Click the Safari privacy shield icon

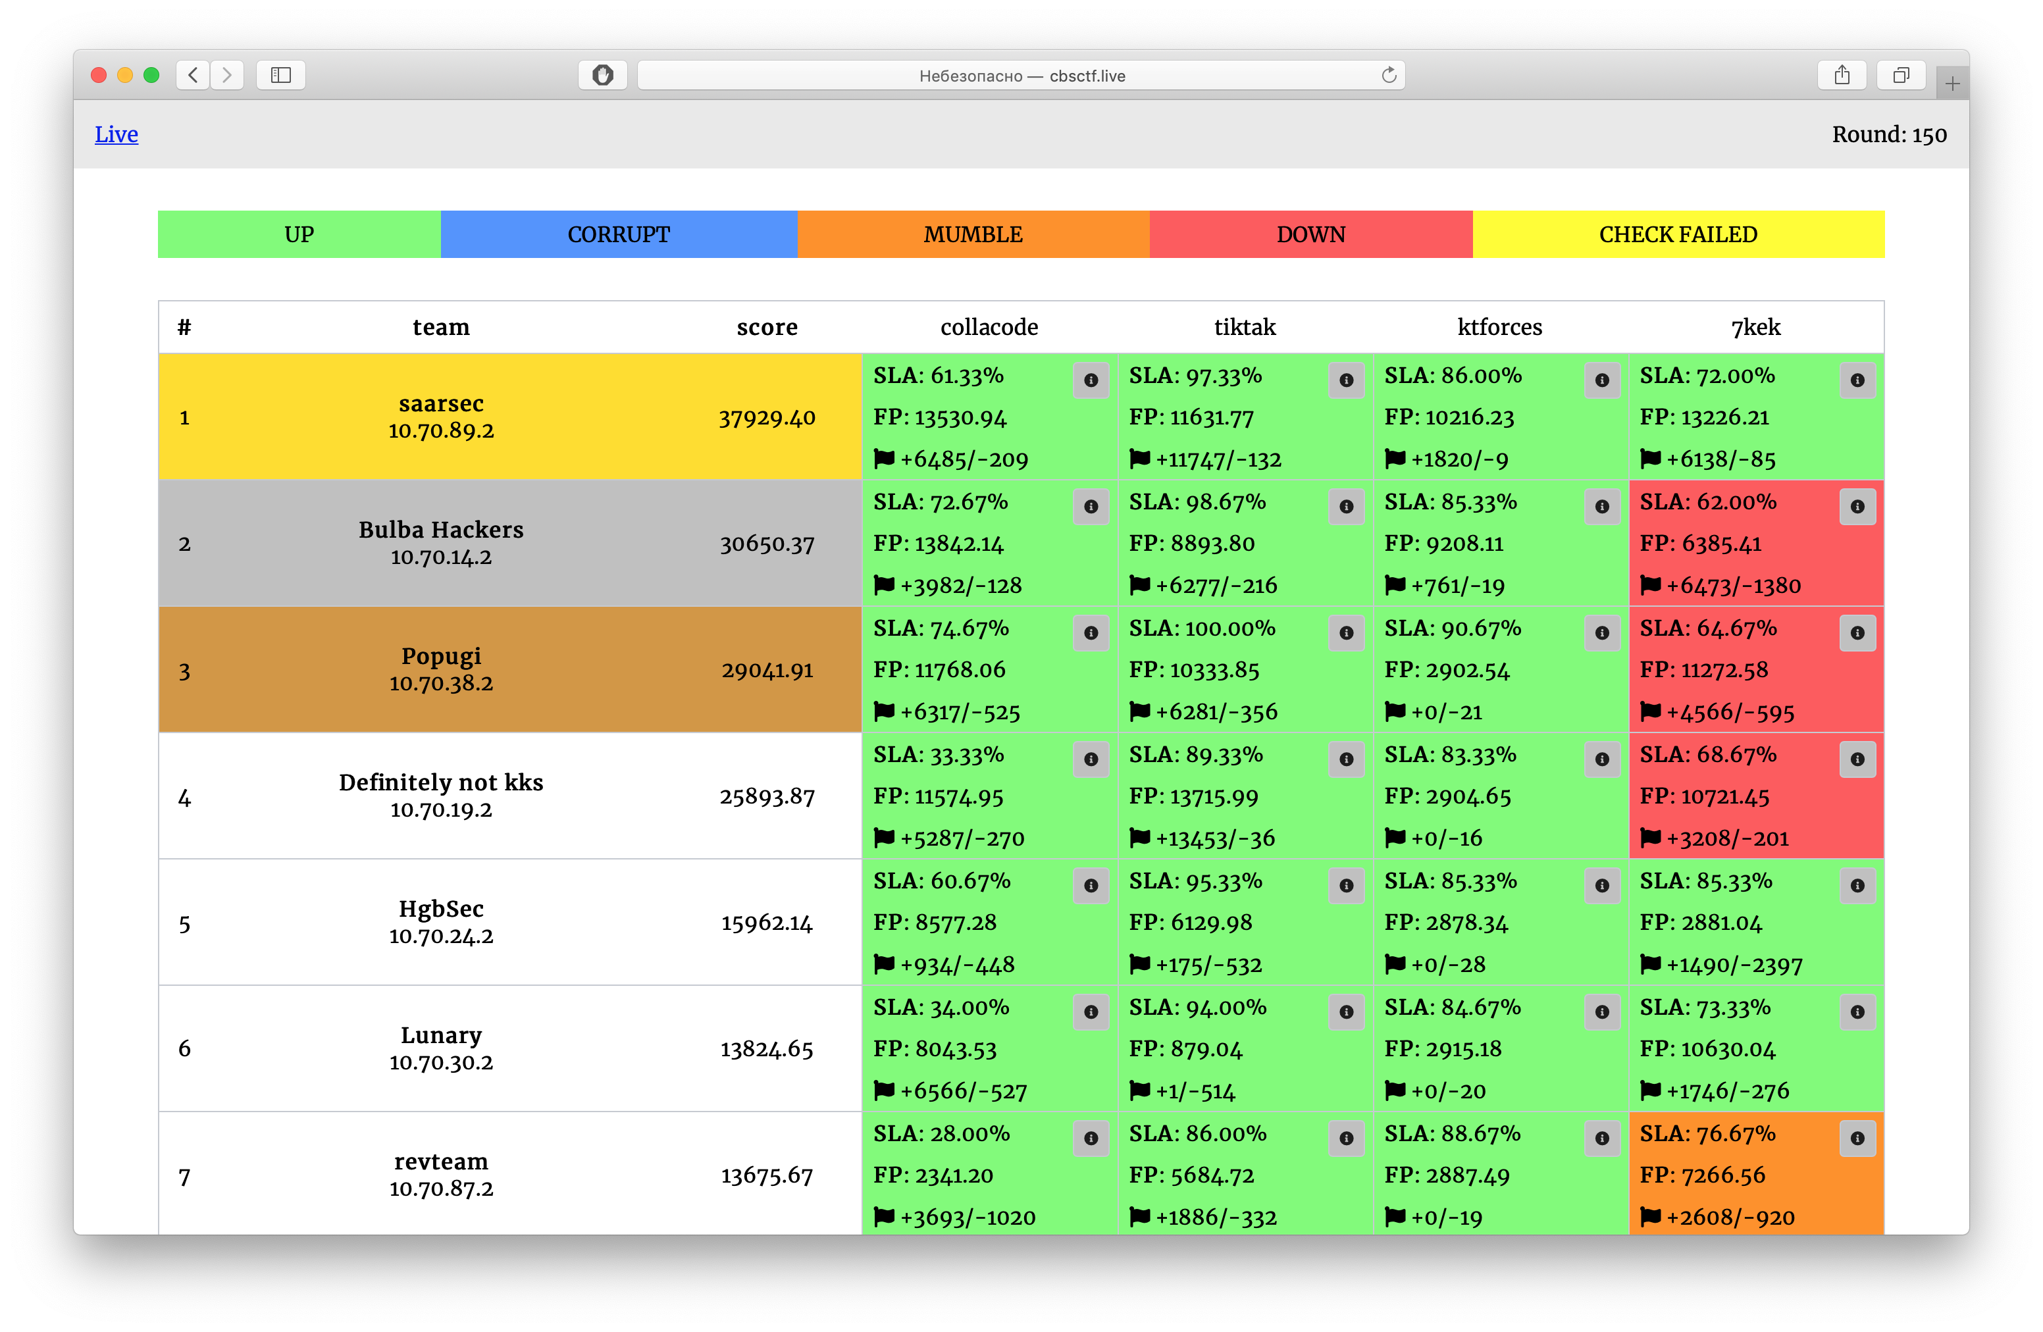[x=603, y=76]
